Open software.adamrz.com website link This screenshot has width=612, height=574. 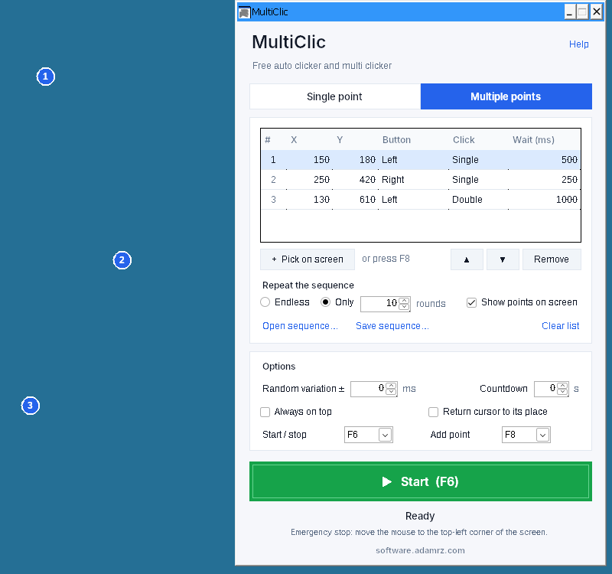click(420, 550)
